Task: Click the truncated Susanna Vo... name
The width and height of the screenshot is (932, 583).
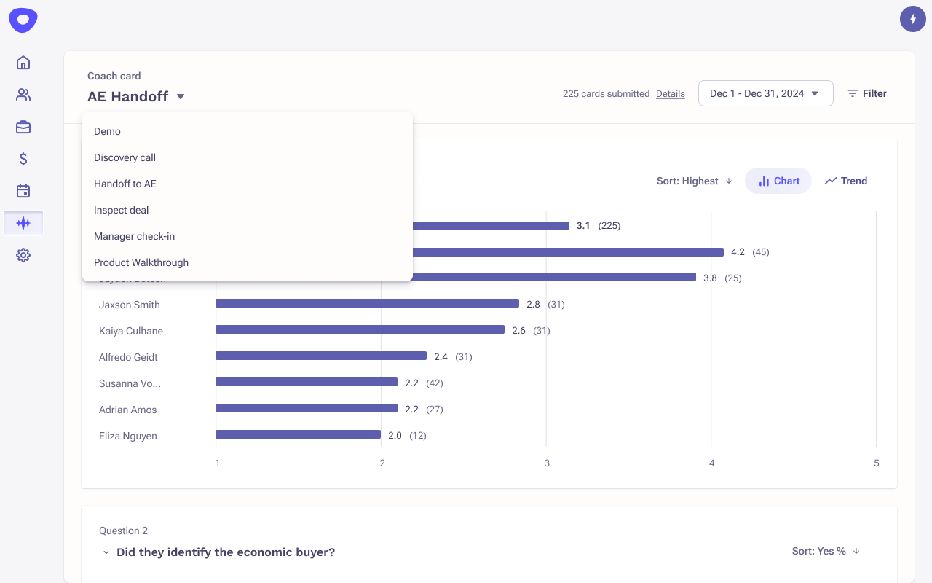Action: (x=130, y=383)
